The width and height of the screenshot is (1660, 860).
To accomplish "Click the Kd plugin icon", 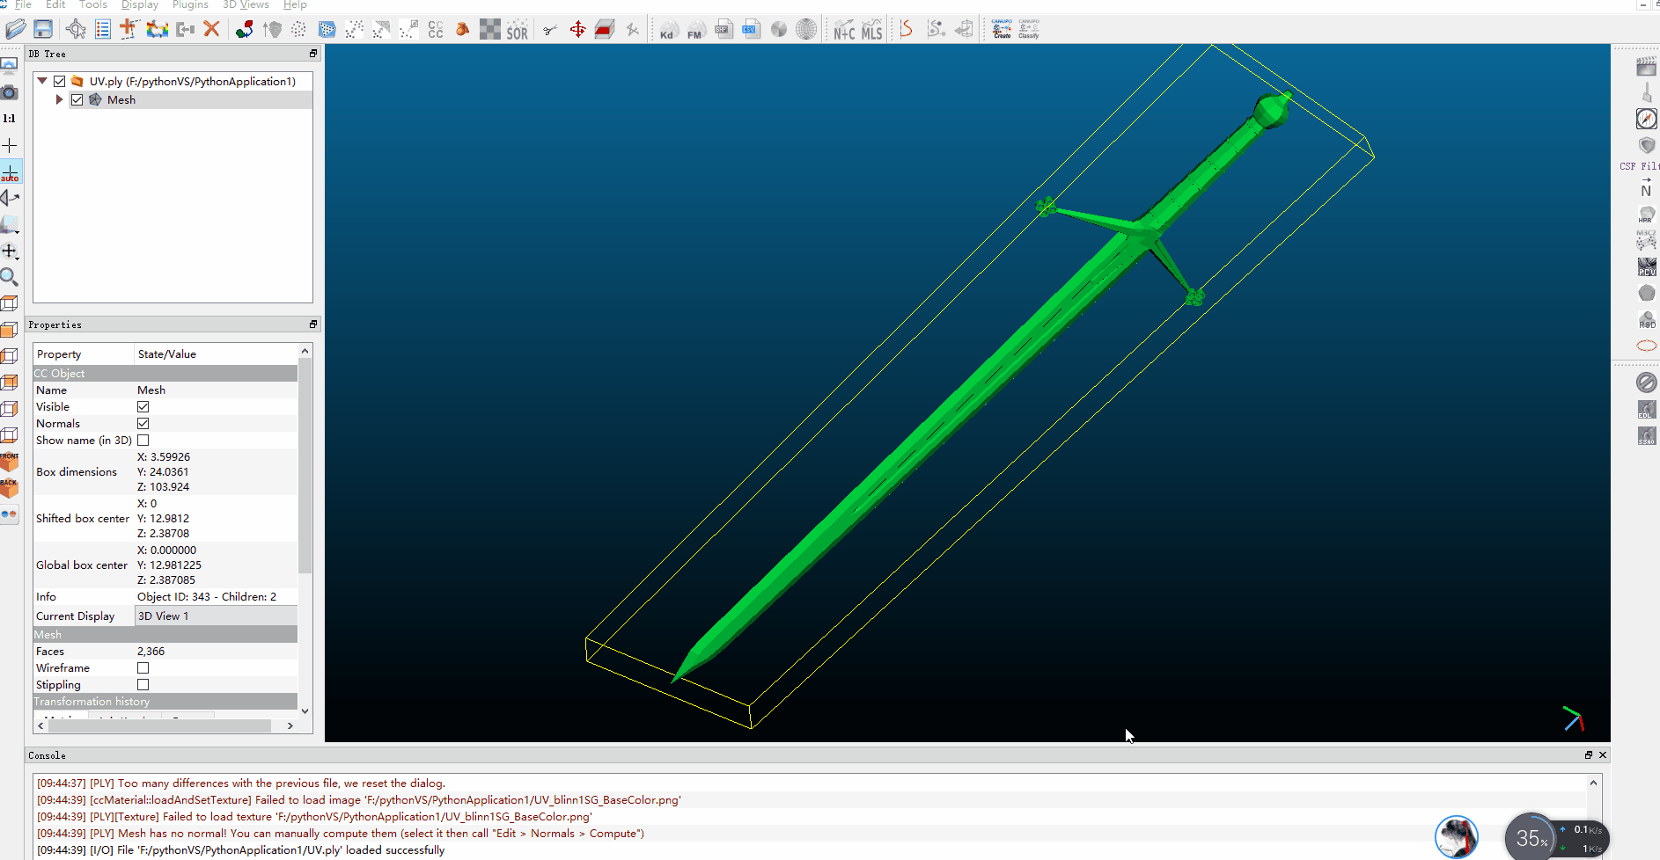I will tap(668, 29).
